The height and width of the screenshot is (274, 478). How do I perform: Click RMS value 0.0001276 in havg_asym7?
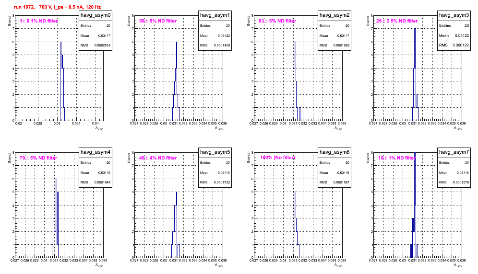point(461,183)
